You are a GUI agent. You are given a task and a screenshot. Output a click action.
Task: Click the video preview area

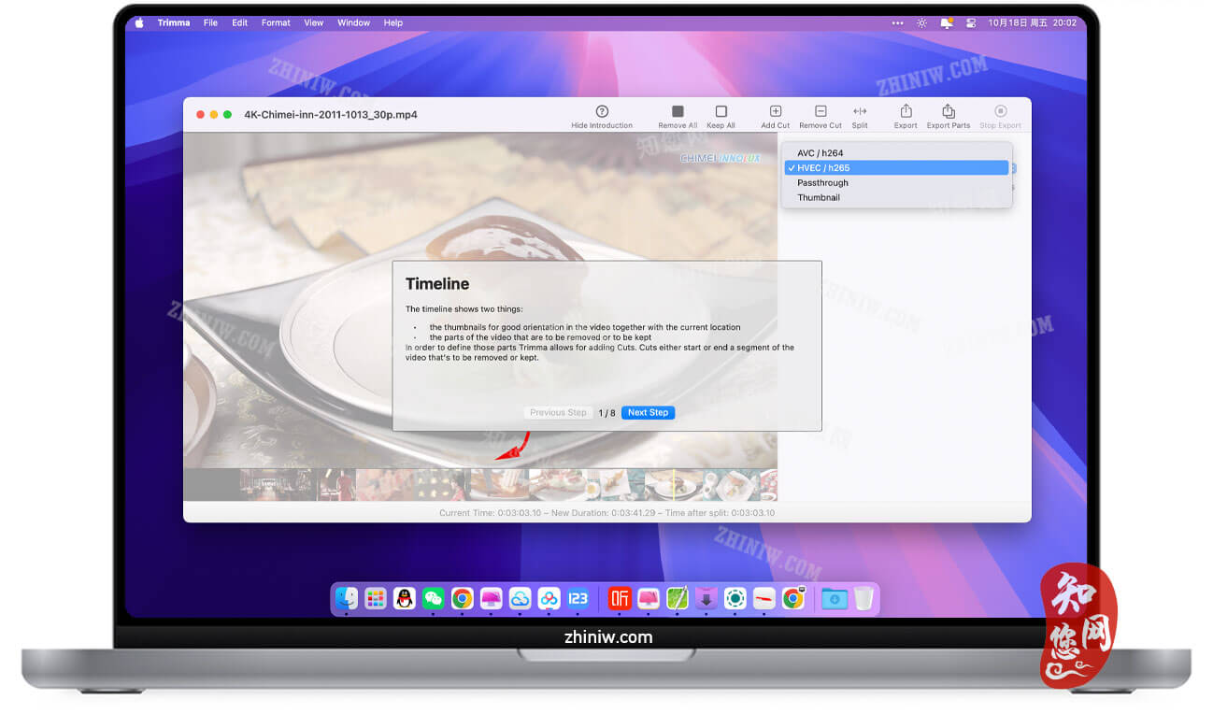click(x=480, y=299)
